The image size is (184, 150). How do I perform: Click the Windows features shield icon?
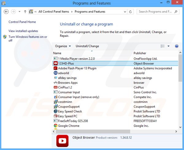click(5, 37)
